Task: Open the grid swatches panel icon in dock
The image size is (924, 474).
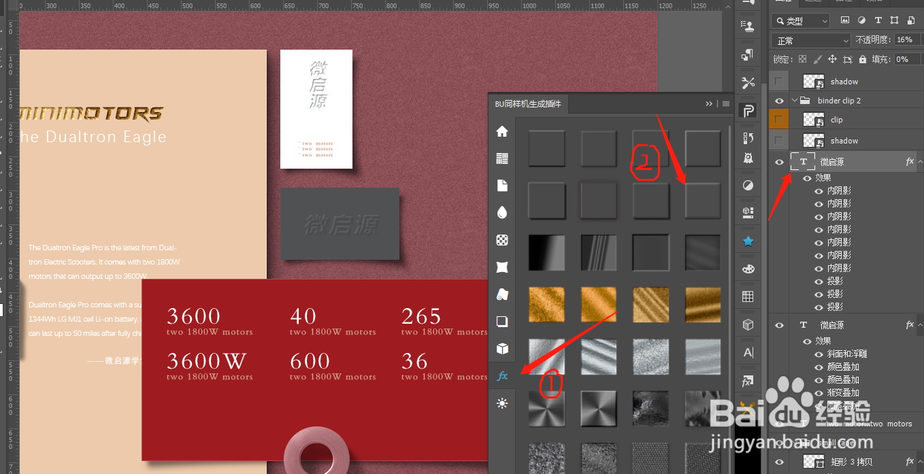Action: coord(748,297)
